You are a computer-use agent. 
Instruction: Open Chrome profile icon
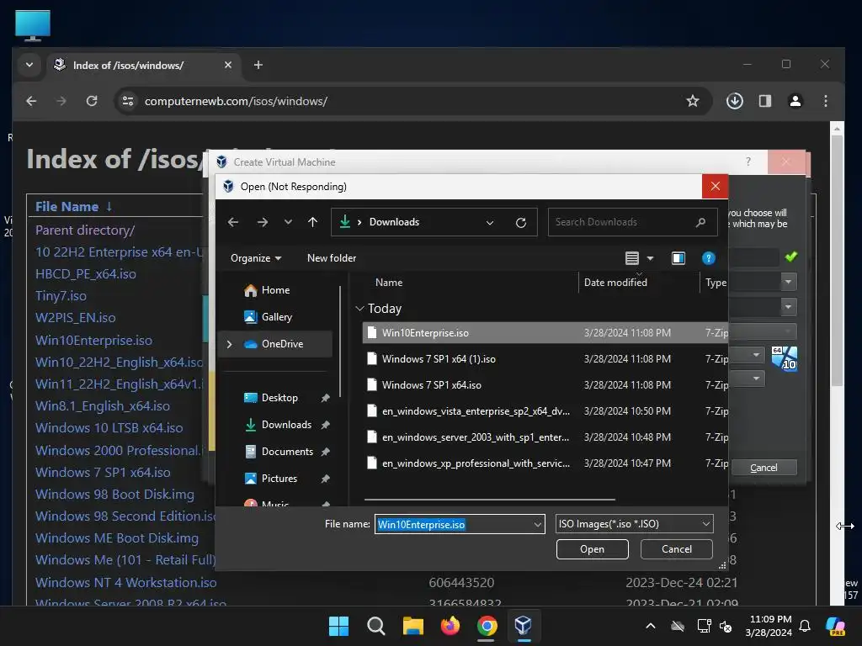click(795, 101)
